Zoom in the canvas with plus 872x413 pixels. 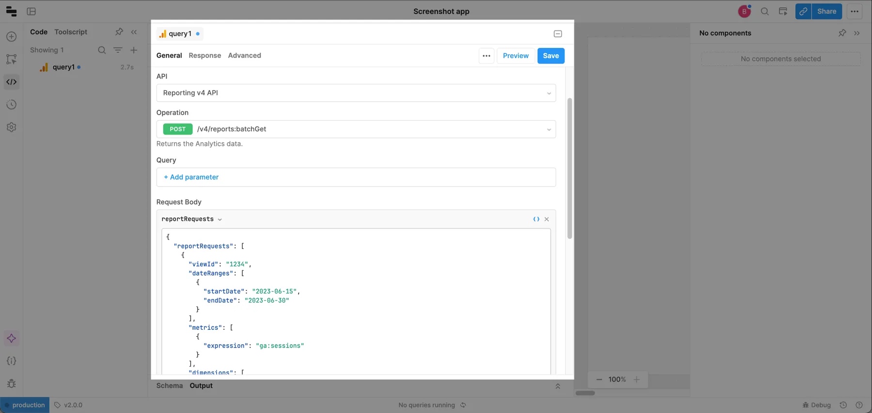pos(637,380)
